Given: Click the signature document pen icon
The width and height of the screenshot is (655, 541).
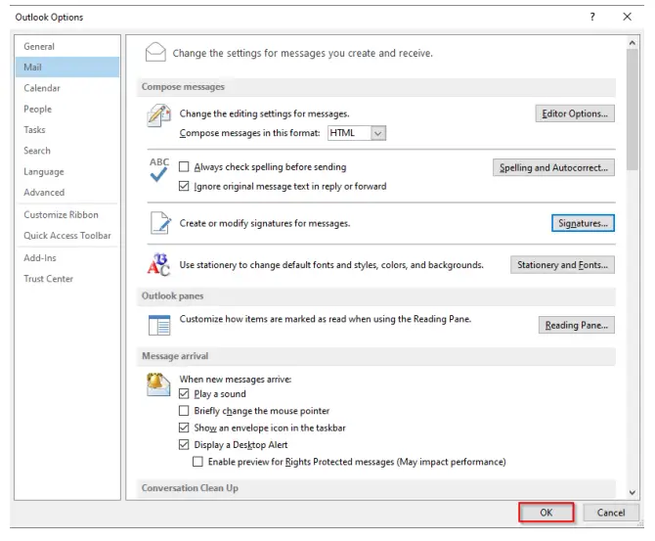Looking at the screenshot, I should coord(160,223).
